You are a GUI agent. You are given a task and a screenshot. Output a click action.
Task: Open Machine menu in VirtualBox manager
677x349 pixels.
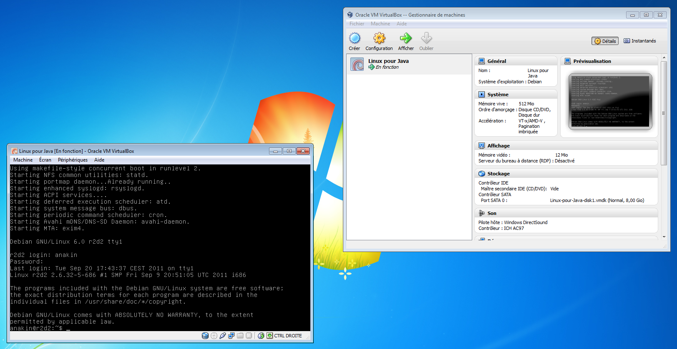(x=380, y=24)
